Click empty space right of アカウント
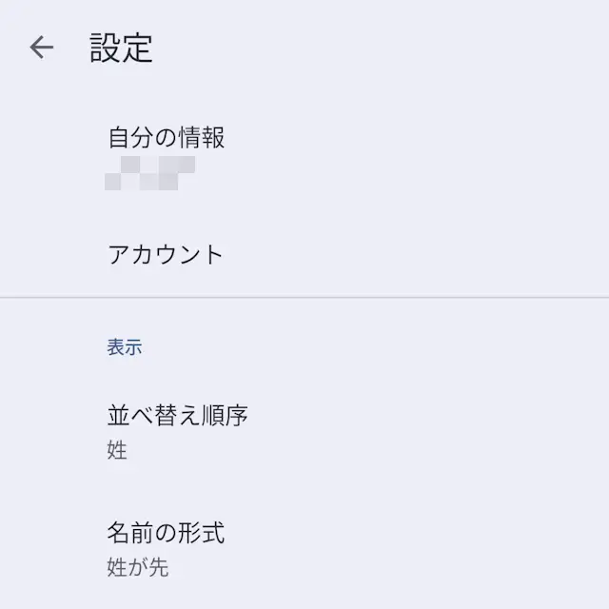 428,254
